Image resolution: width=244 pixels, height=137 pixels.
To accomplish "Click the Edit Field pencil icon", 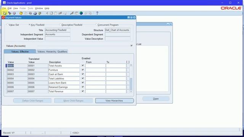I will (72, 13).
